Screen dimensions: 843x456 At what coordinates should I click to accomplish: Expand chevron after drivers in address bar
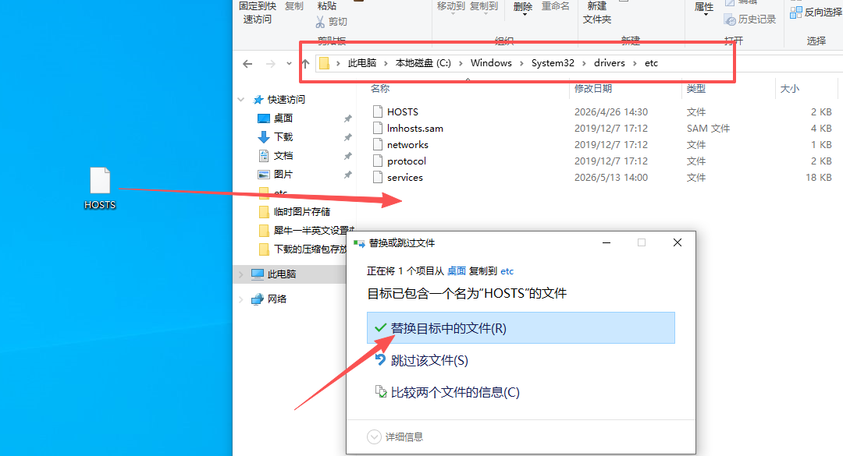(635, 63)
